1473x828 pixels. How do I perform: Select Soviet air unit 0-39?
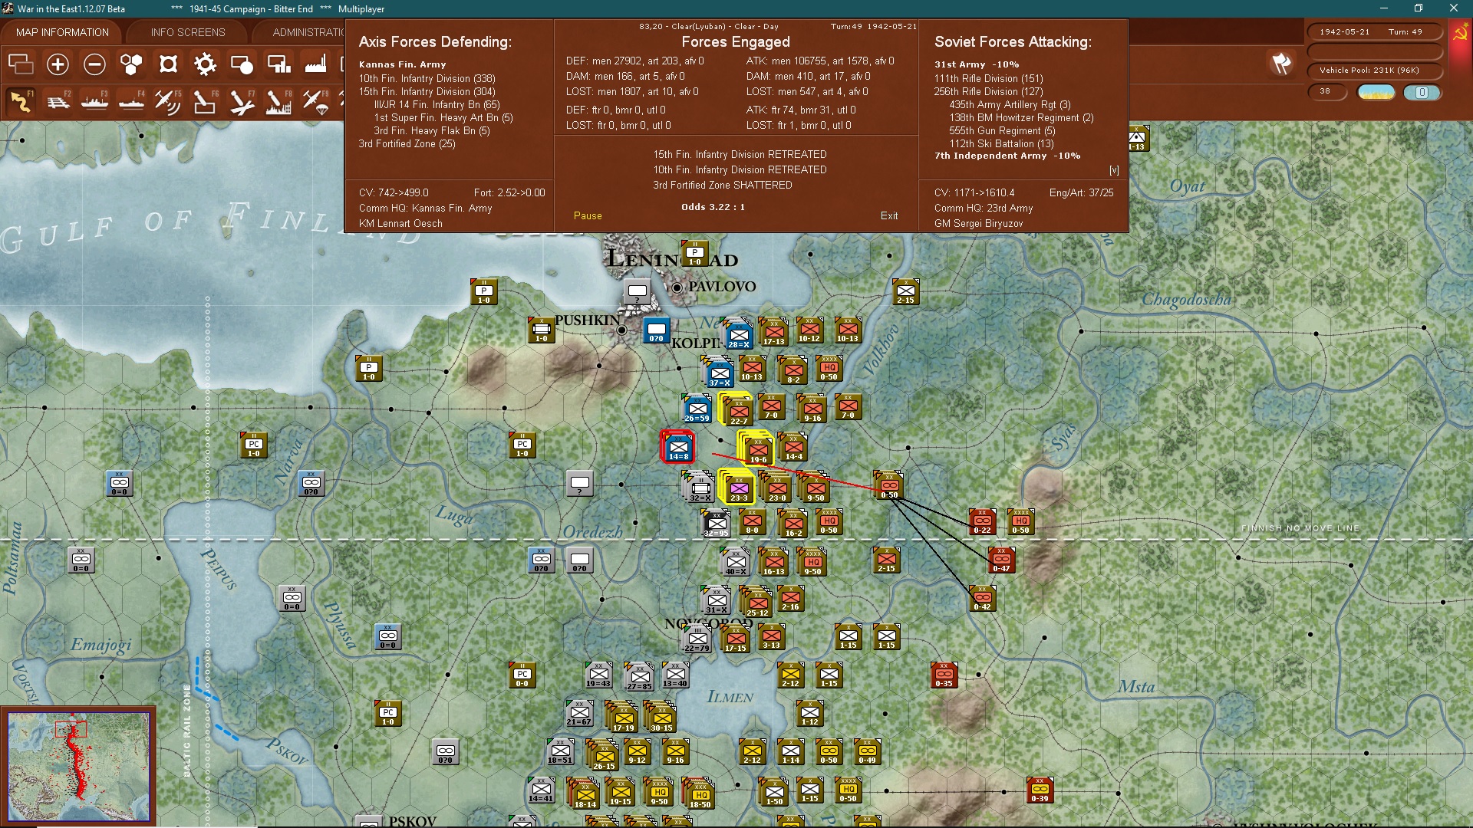[1040, 790]
